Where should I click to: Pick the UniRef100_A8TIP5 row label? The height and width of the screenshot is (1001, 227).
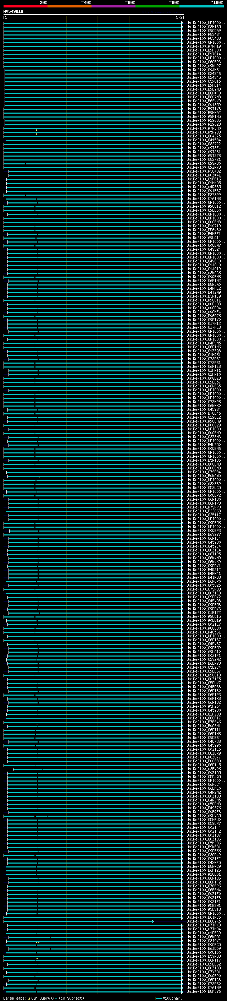pyautogui.click(x=204, y=554)
